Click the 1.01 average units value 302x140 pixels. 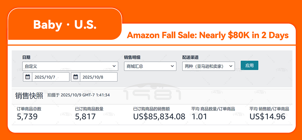(x=199, y=116)
